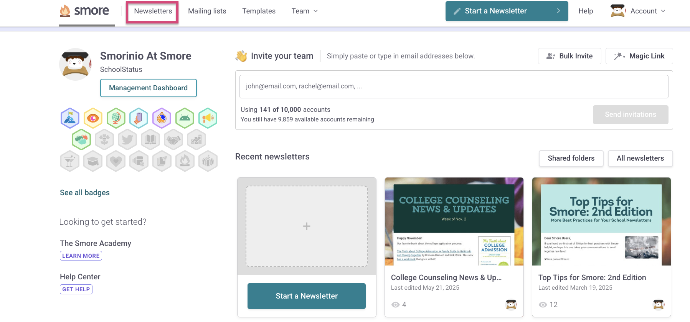Select the green Android robot badge
This screenshot has width=690, height=322.
point(185,118)
